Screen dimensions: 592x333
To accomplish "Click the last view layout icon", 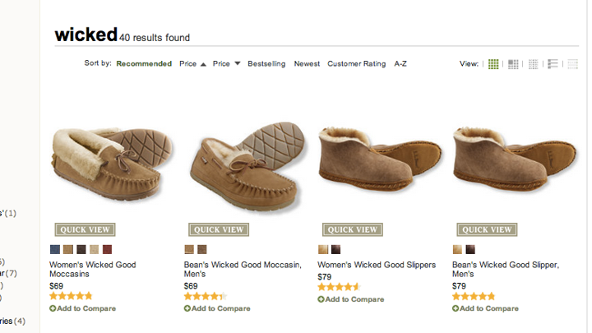I will pos(572,63).
